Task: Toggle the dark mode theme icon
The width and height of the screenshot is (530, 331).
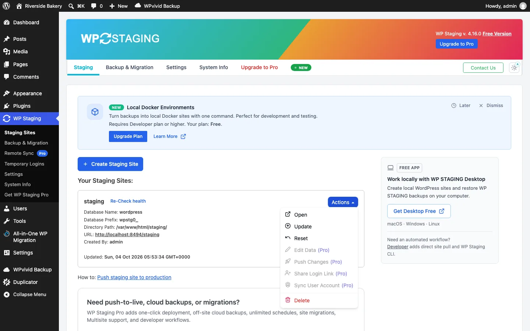Action: pos(514,68)
